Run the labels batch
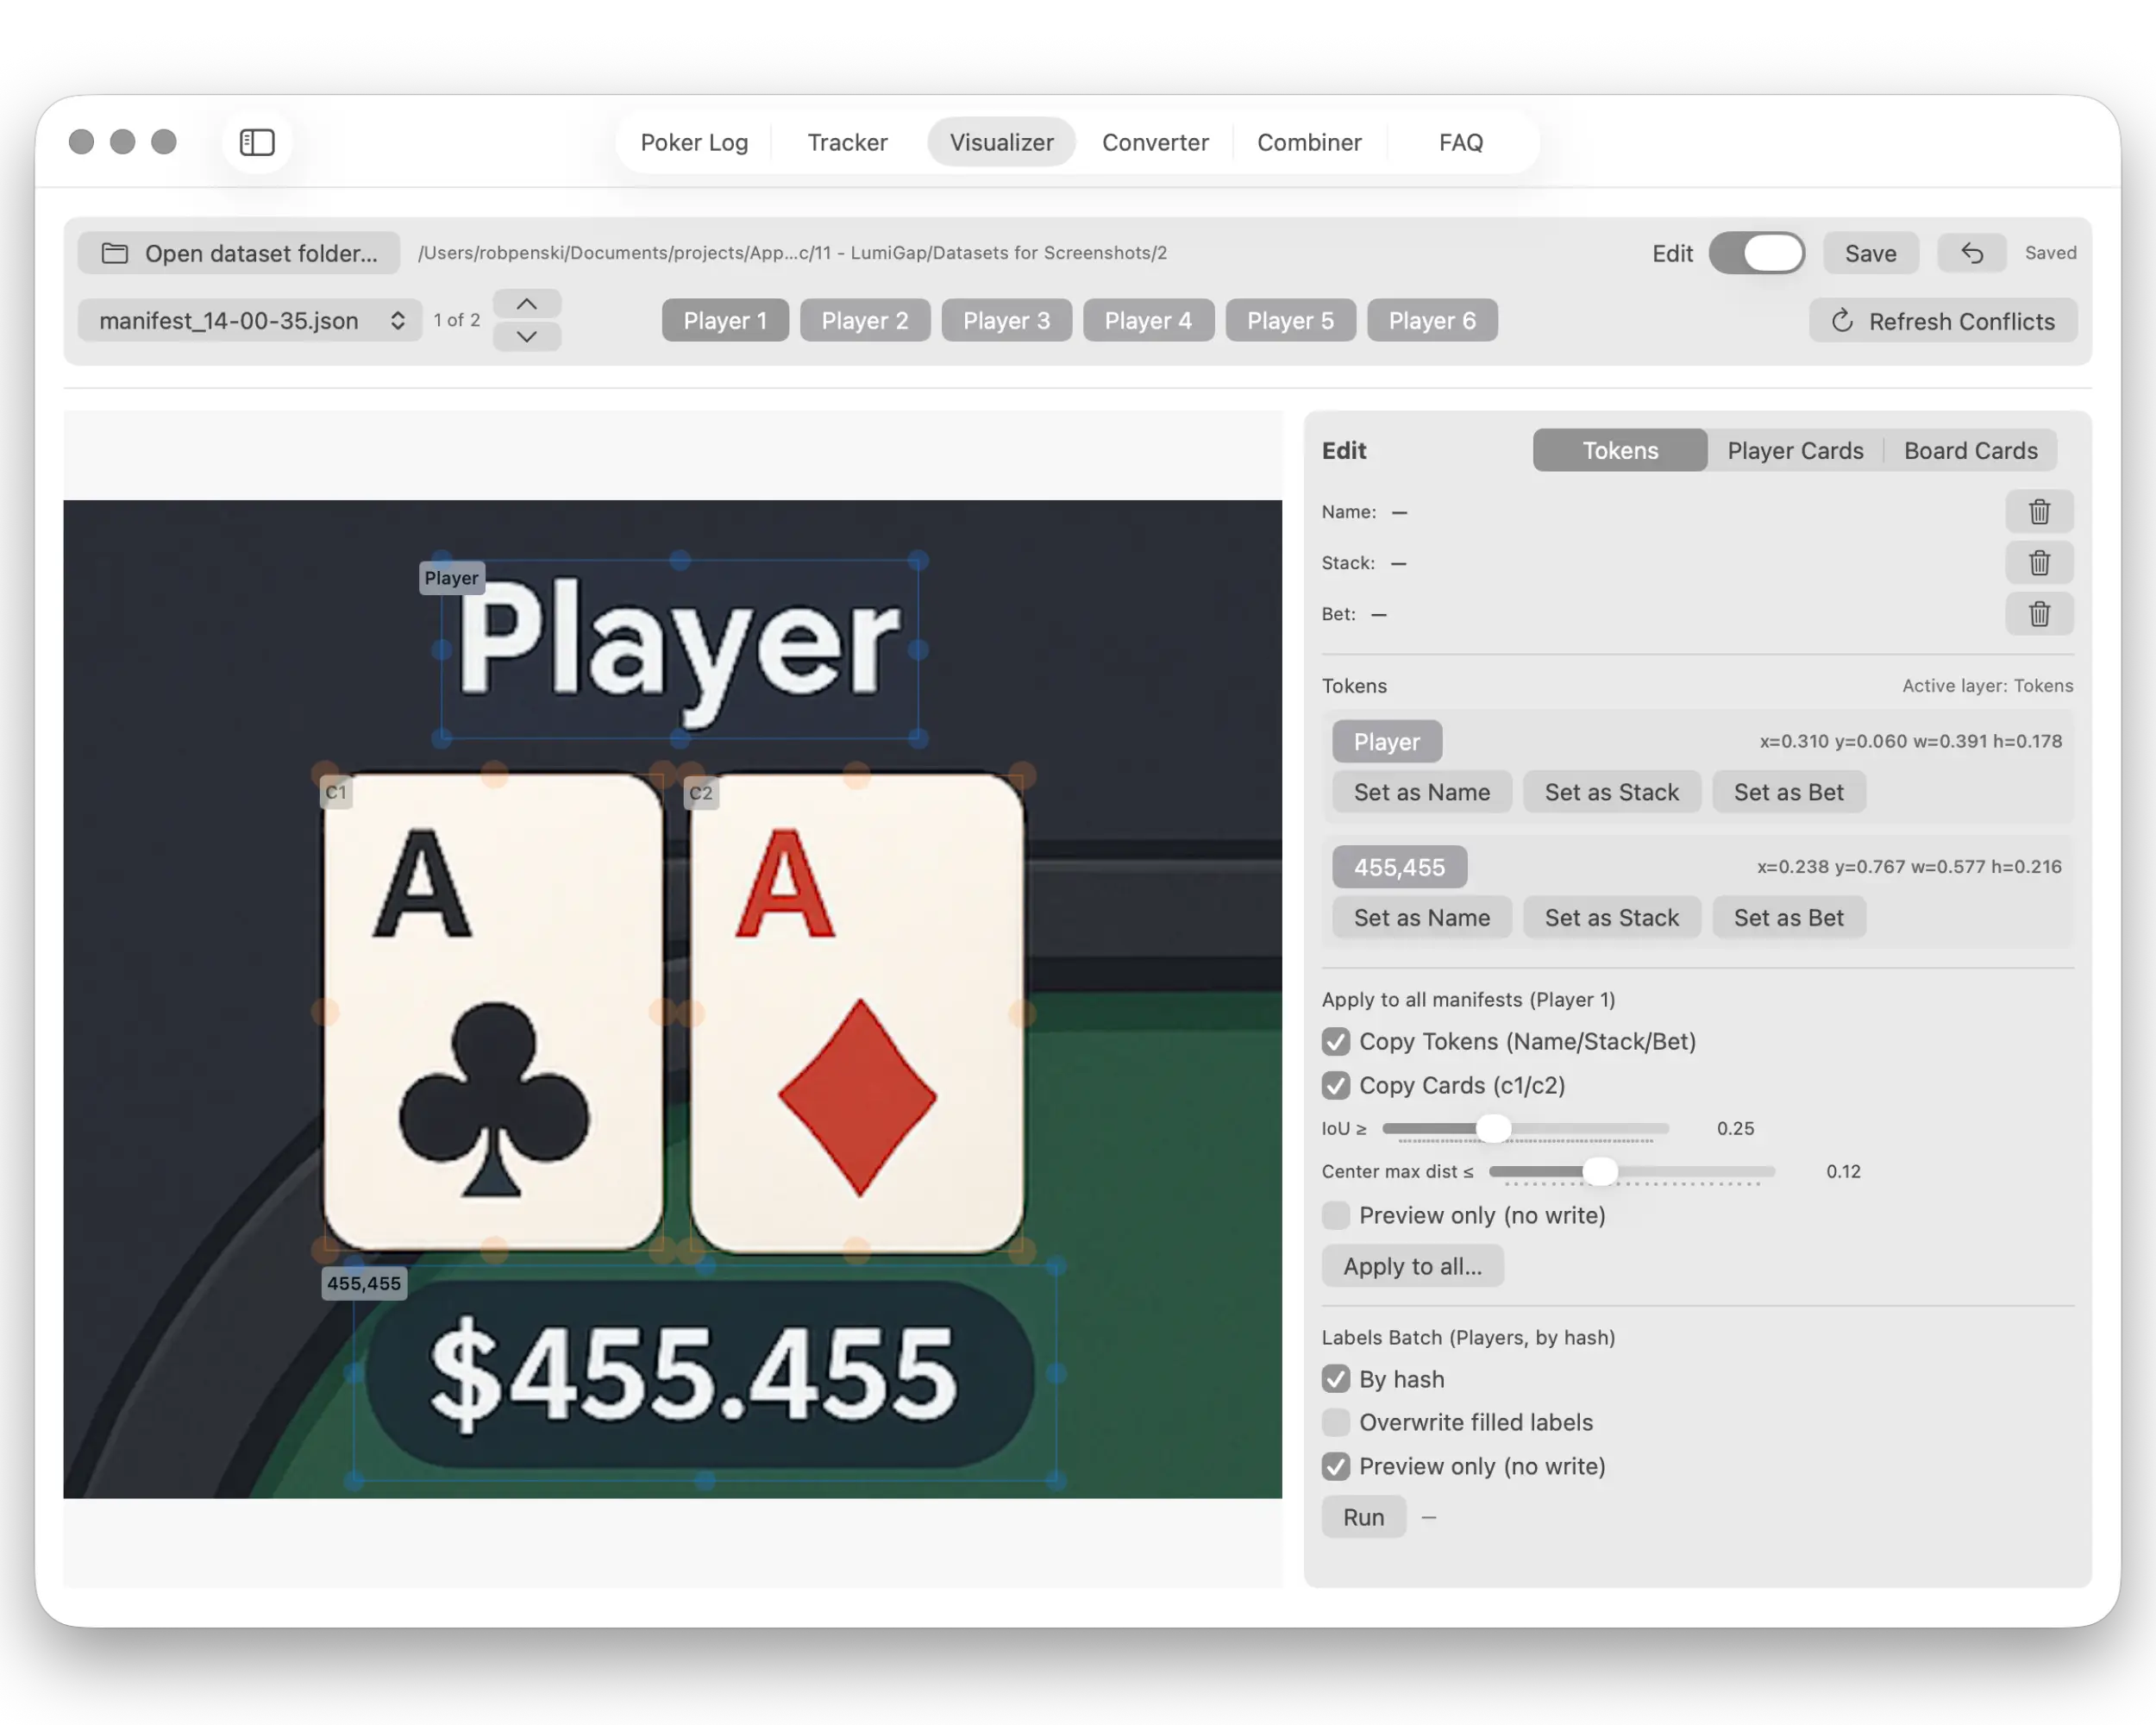 point(1363,1516)
